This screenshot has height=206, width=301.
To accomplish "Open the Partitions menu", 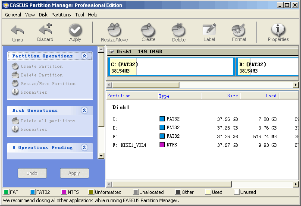I will click(x=61, y=15).
